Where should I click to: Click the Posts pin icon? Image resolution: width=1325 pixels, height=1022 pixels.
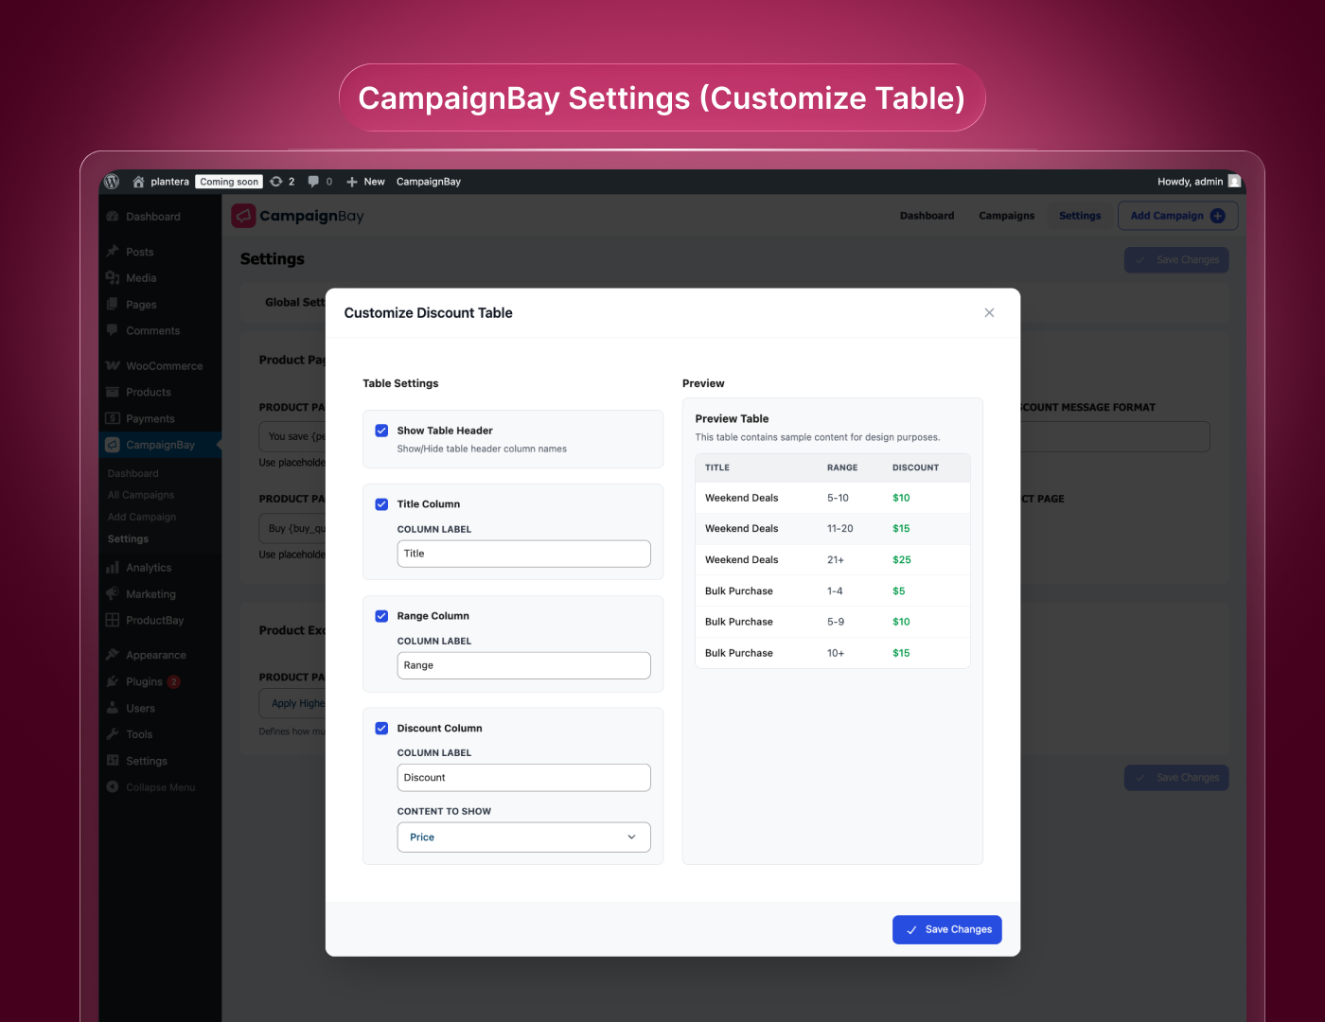click(113, 252)
